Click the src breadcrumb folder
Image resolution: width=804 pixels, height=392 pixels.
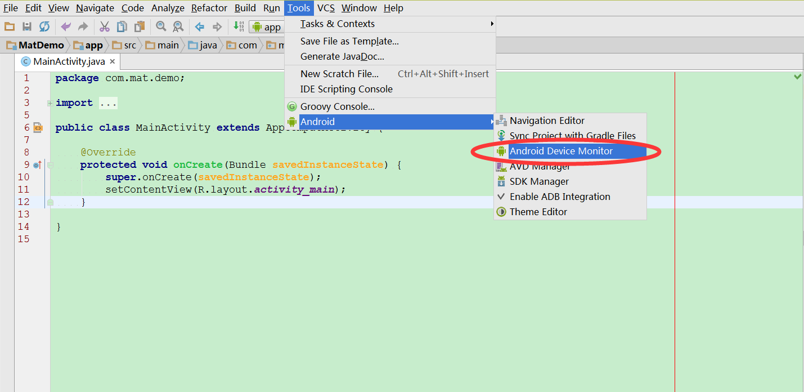(124, 45)
